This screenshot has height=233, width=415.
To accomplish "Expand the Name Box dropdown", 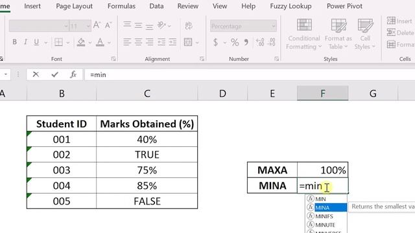I will 6,75.
